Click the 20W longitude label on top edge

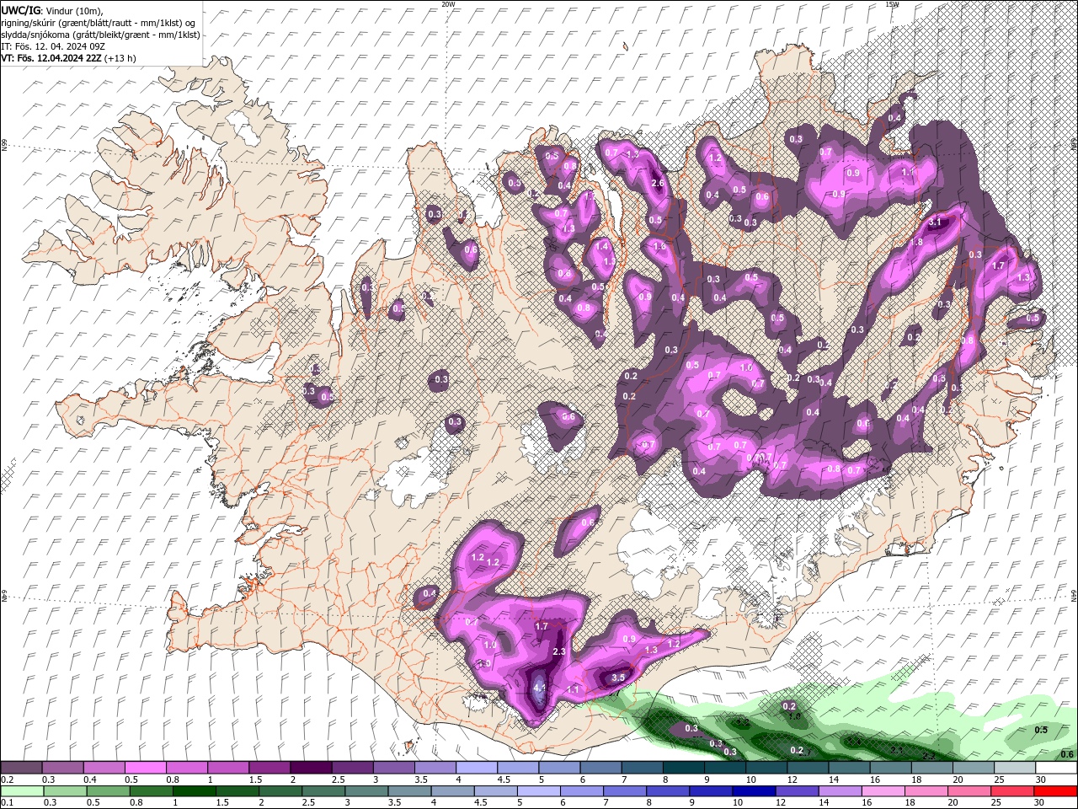pyautogui.click(x=448, y=4)
